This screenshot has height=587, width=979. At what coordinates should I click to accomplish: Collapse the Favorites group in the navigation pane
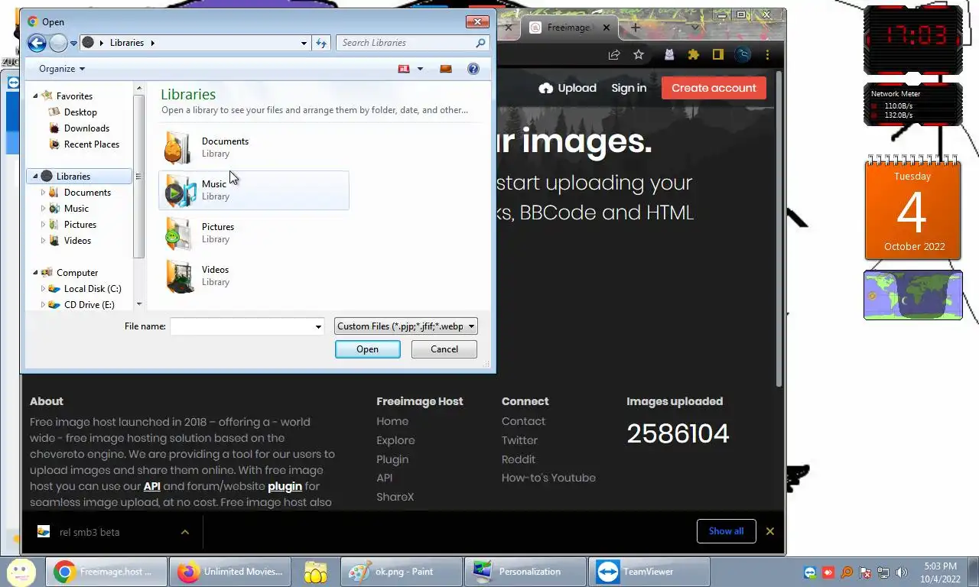35,96
